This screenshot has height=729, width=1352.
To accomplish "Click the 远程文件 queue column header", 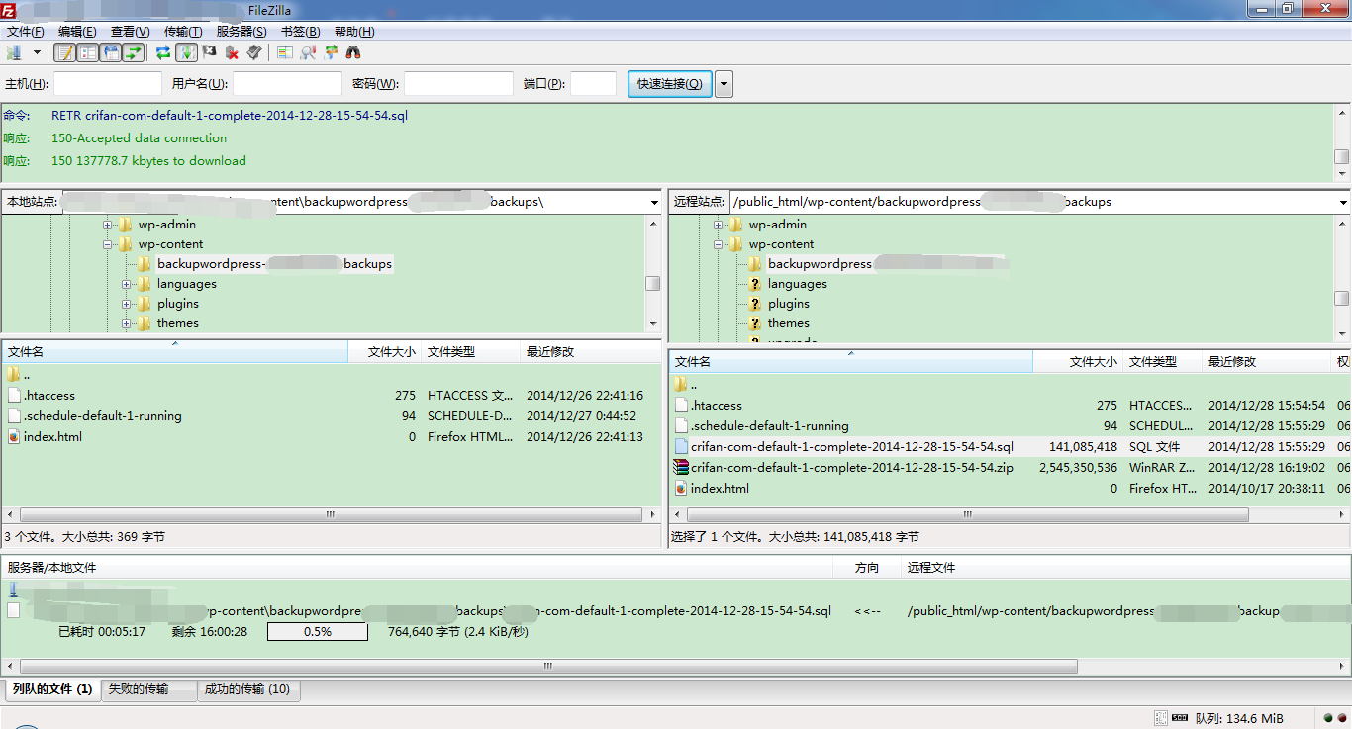I will [1125, 568].
